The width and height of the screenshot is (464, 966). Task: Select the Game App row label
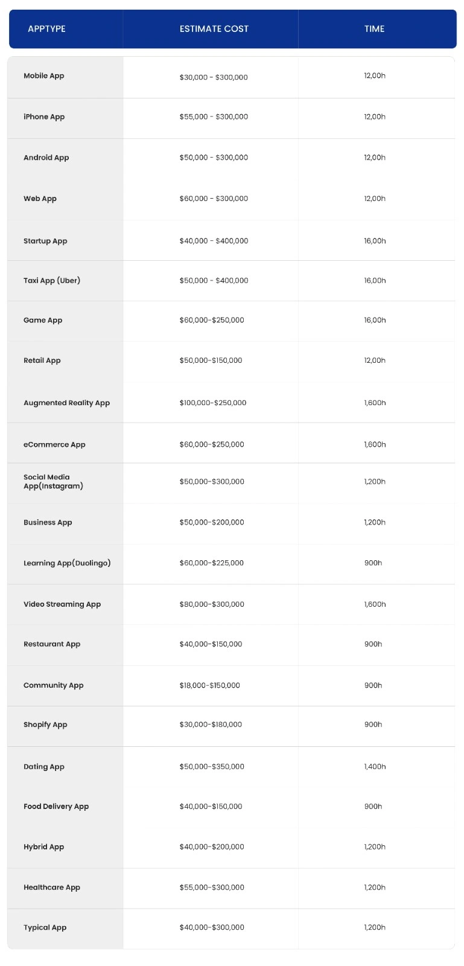(x=43, y=321)
